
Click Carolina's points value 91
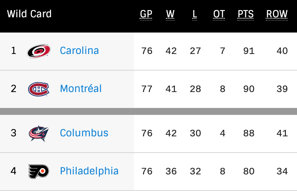249,51
